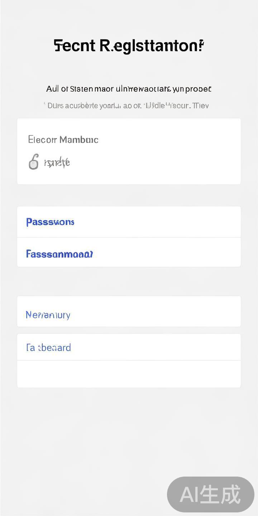Click the 'rsndte' text beside the padlock

(57, 163)
